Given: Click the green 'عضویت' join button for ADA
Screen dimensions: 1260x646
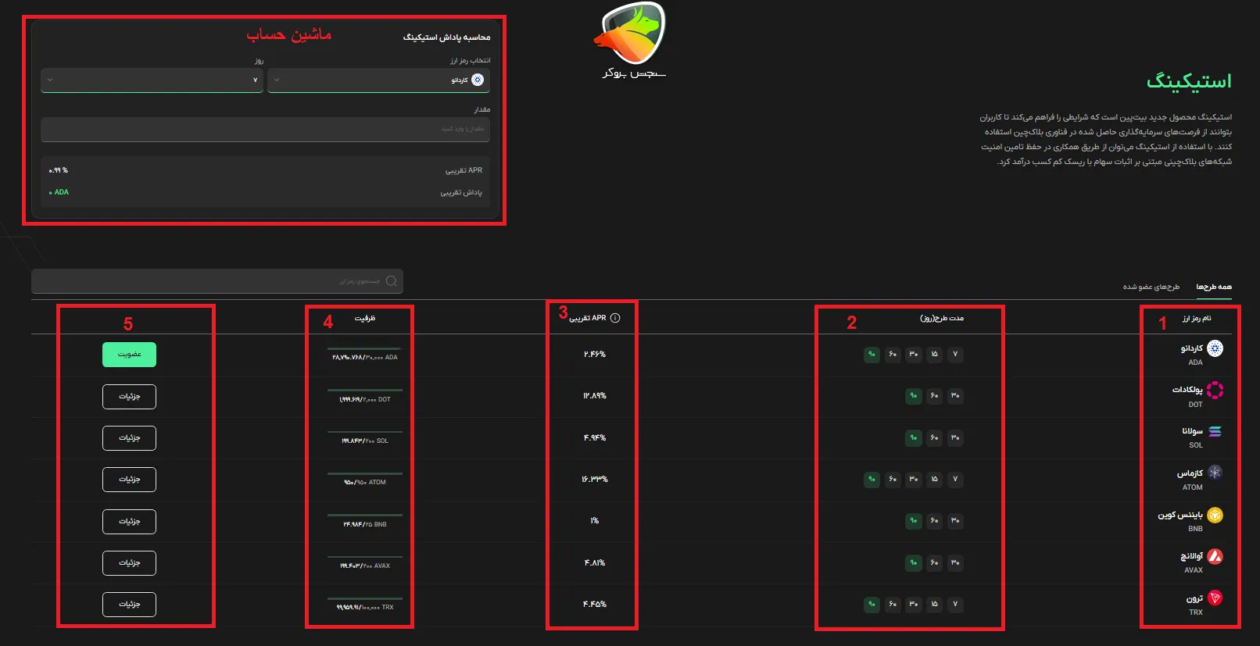Looking at the screenshot, I should click(x=129, y=355).
